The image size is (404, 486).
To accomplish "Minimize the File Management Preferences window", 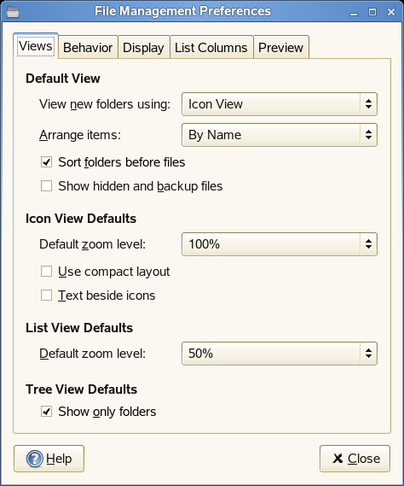I will pos(354,13).
